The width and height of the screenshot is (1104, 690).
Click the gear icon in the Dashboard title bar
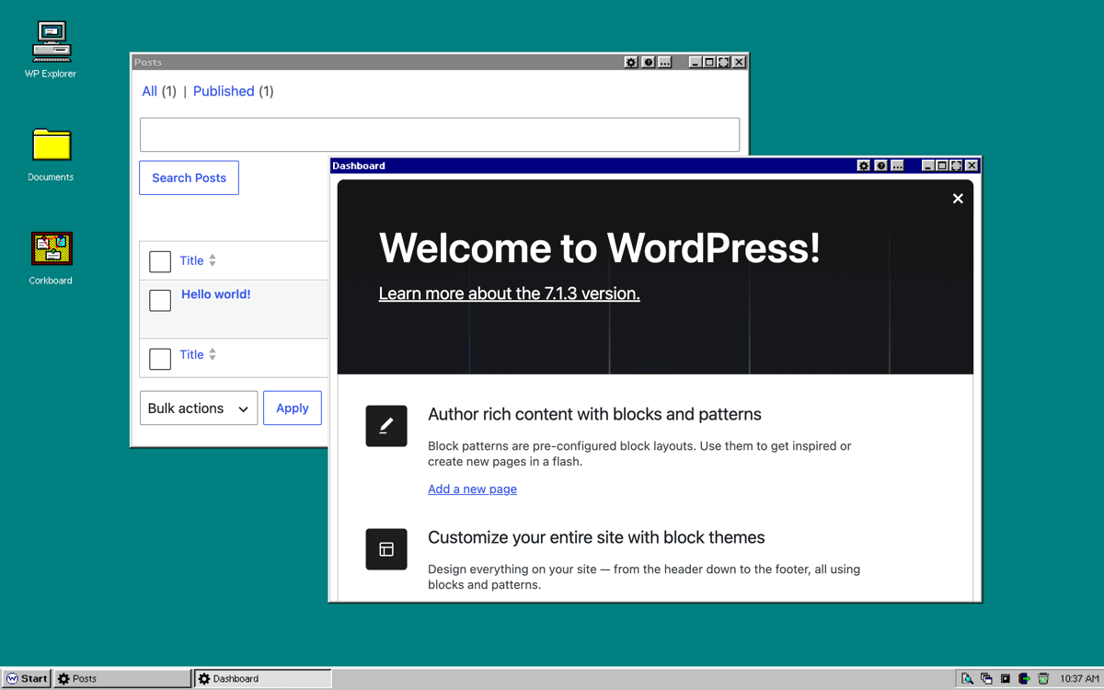pyautogui.click(x=864, y=166)
